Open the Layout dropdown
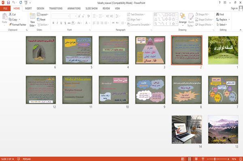243x161 pixels. (43, 15)
